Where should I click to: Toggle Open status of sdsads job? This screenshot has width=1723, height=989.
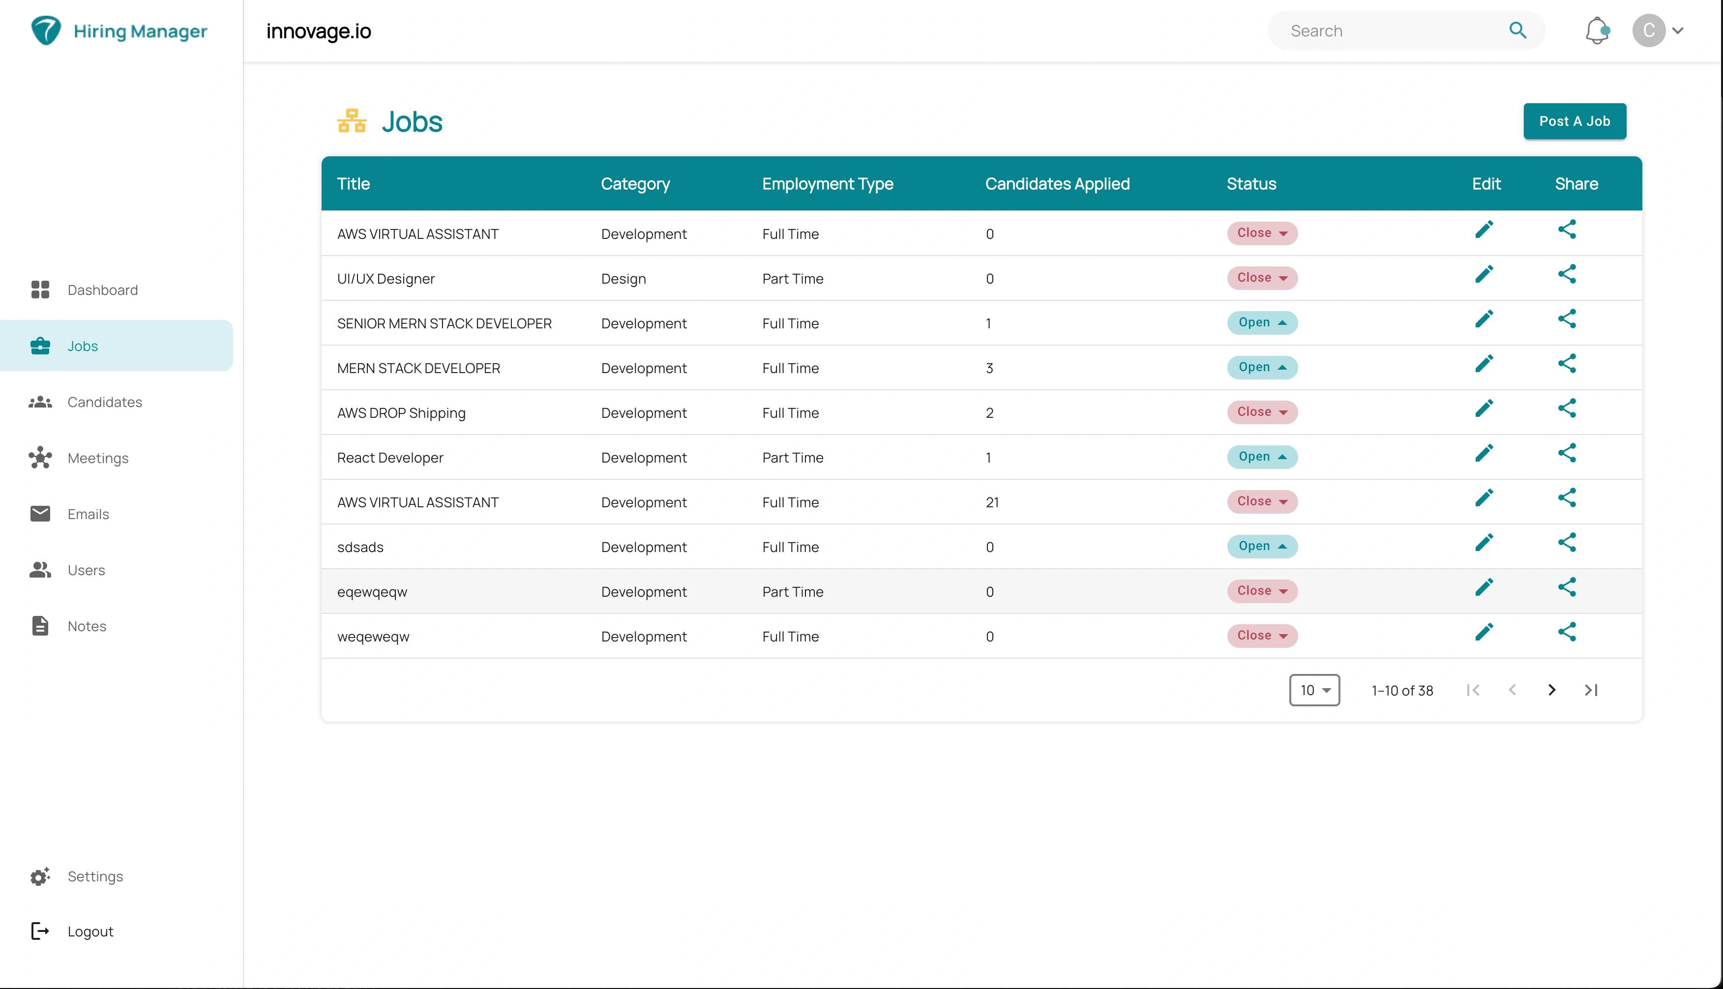1262,546
